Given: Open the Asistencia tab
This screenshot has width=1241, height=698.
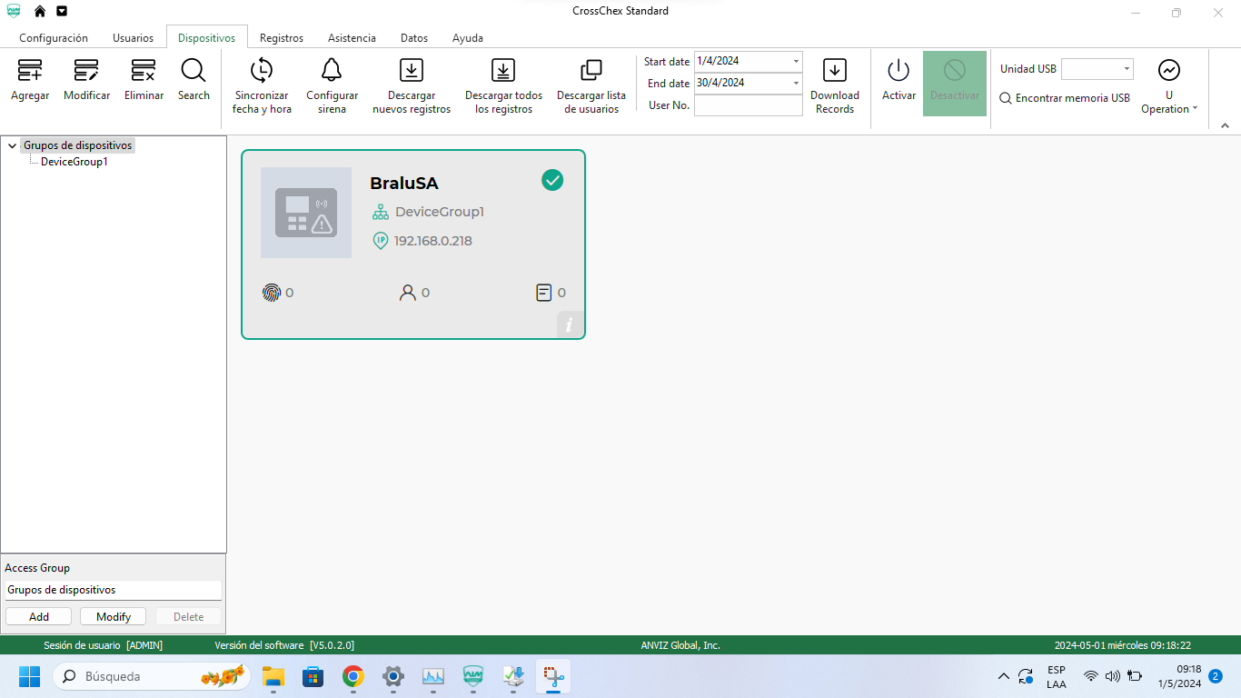Looking at the screenshot, I should (352, 38).
